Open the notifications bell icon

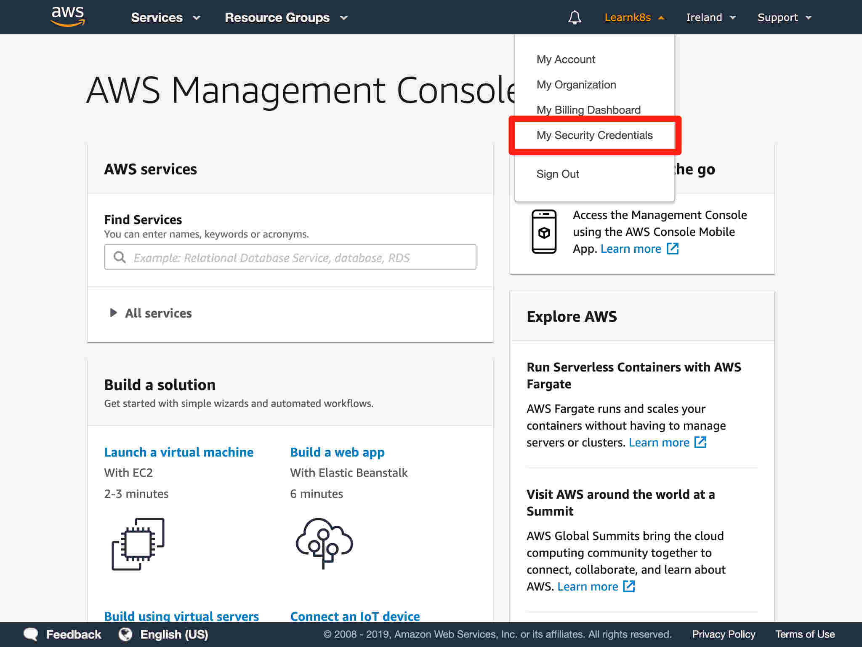click(575, 17)
